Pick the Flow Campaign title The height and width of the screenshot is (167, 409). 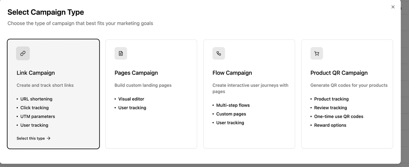(232, 73)
